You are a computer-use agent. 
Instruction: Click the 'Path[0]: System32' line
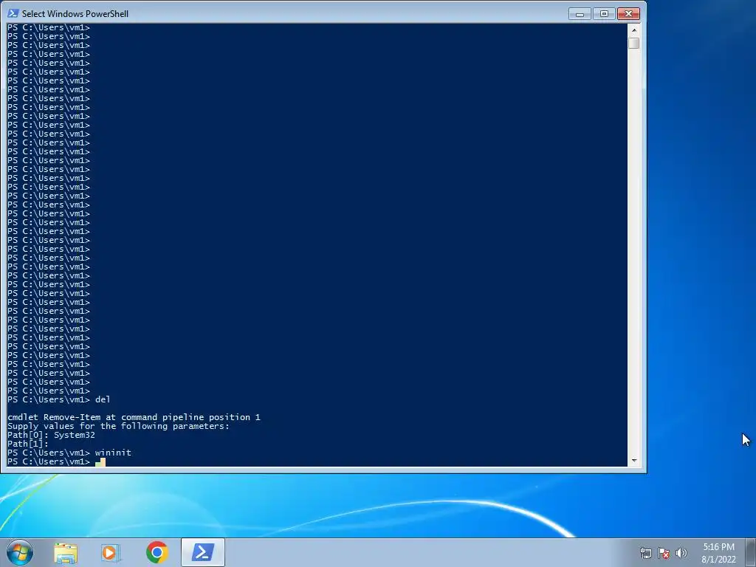point(51,435)
